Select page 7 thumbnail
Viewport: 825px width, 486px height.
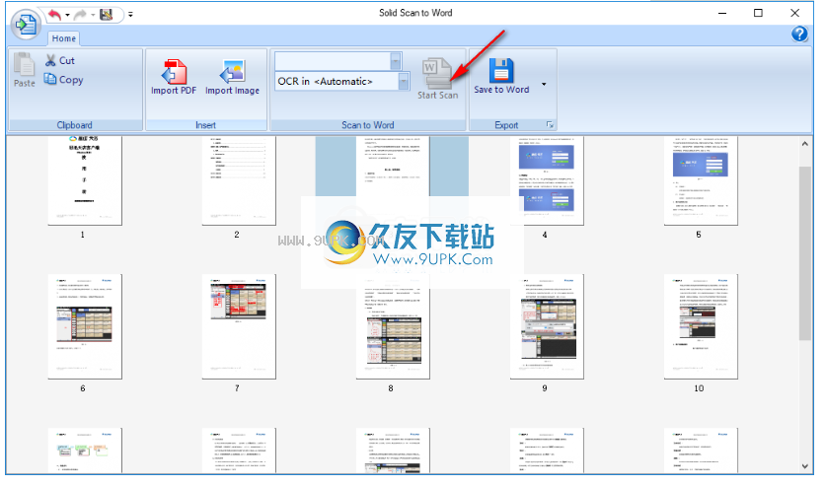[239, 326]
